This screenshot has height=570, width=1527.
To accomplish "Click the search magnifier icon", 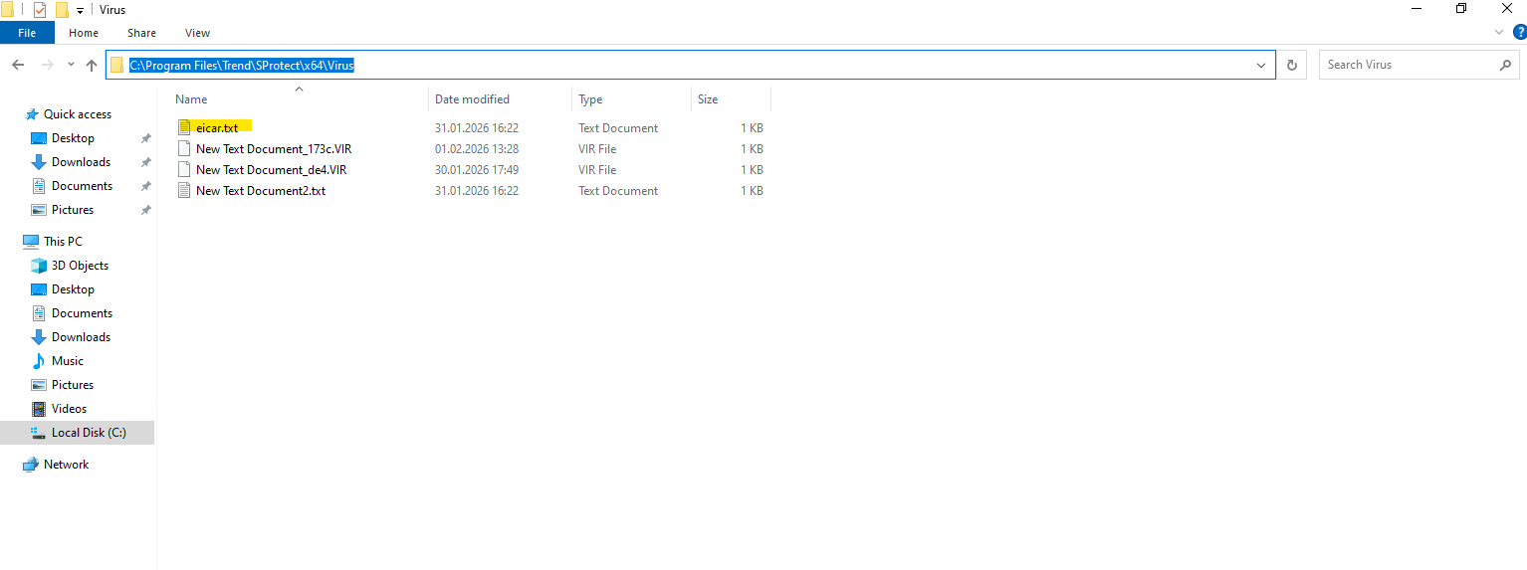I will [x=1505, y=65].
